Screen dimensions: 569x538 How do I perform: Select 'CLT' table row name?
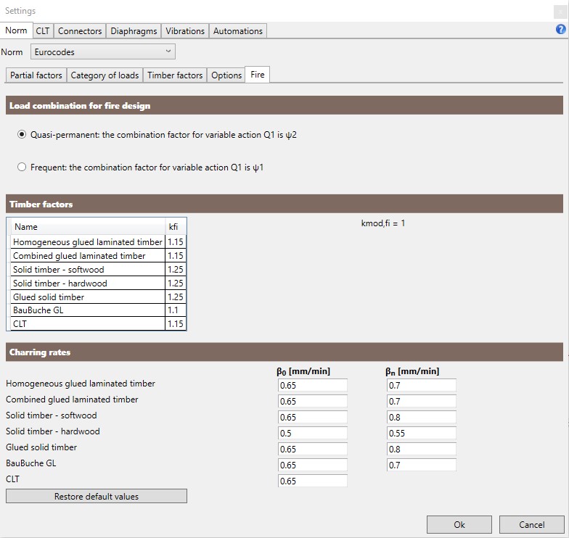pyautogui.click(x=88, y=323)
